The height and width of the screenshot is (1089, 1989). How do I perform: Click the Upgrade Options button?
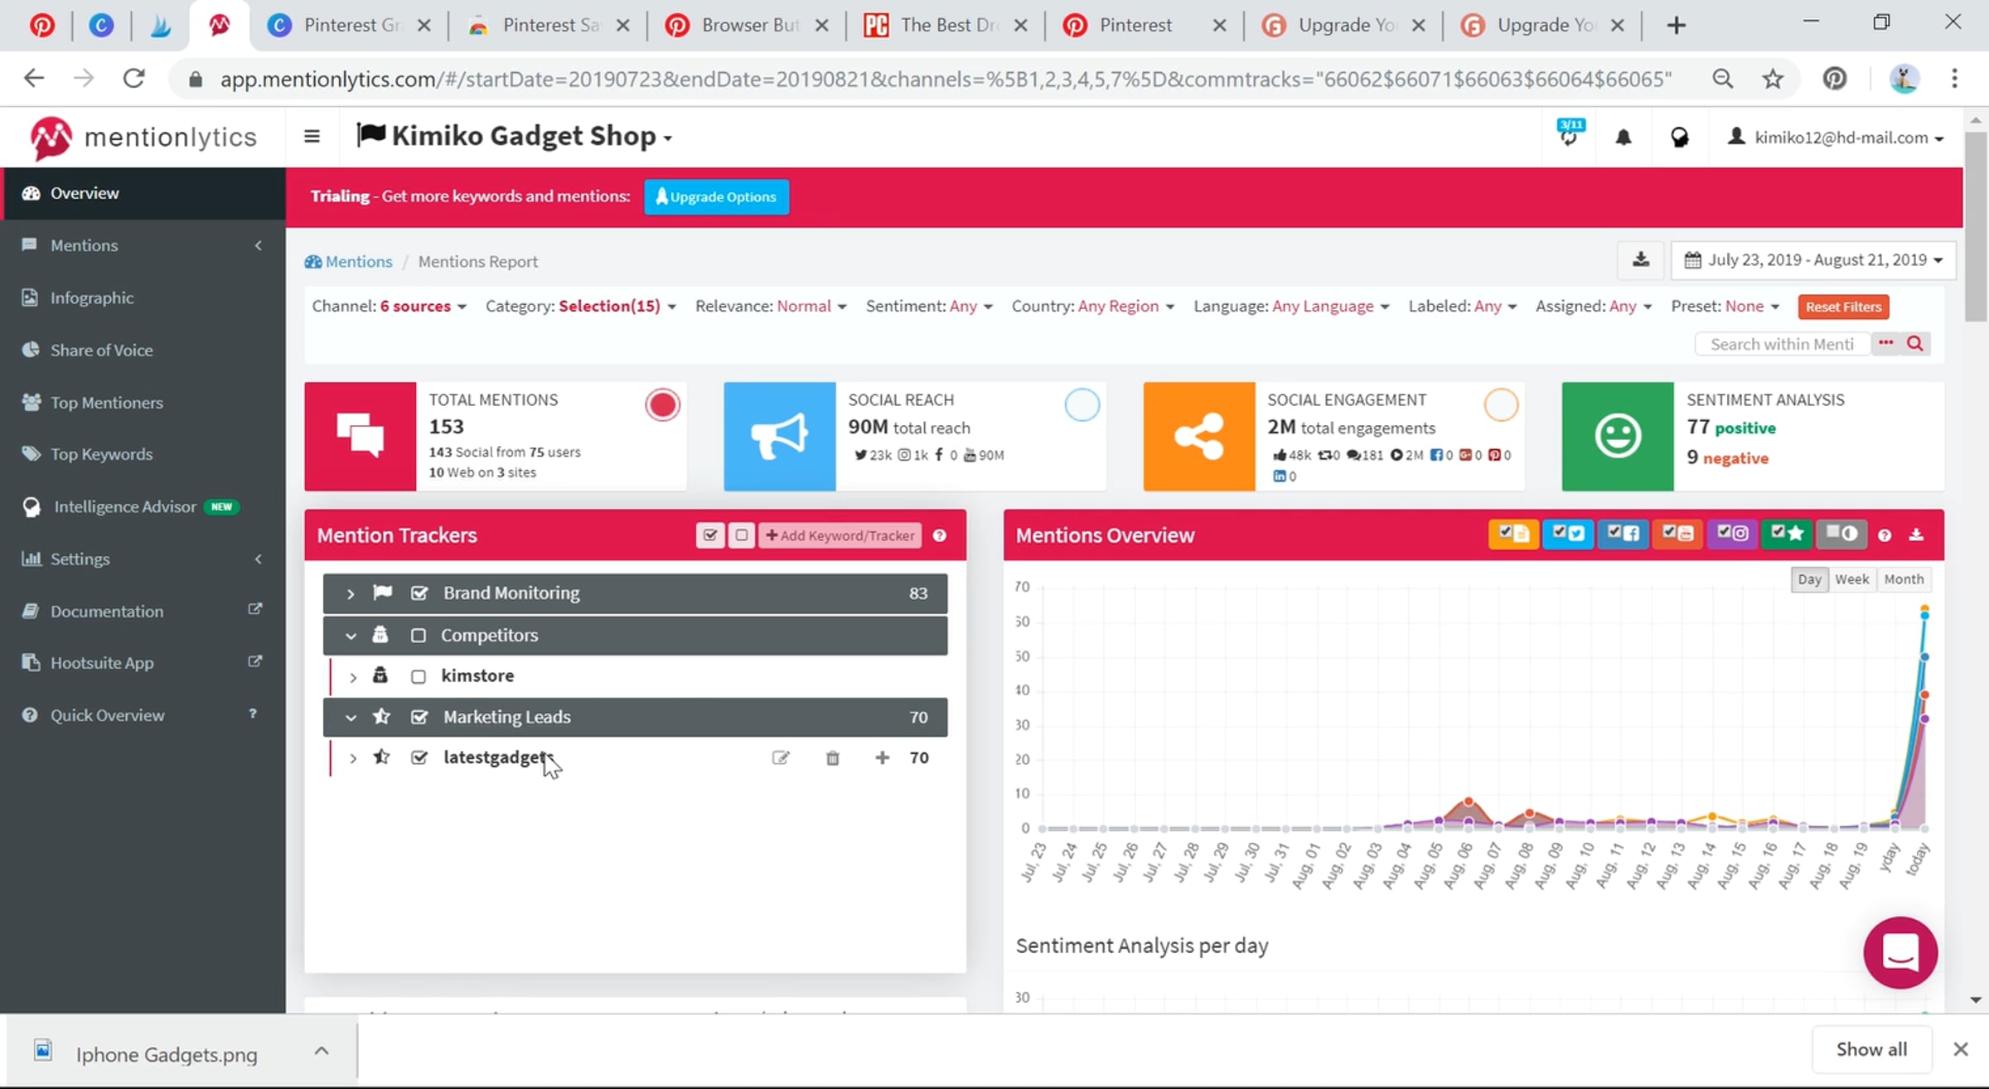point(716,197)
